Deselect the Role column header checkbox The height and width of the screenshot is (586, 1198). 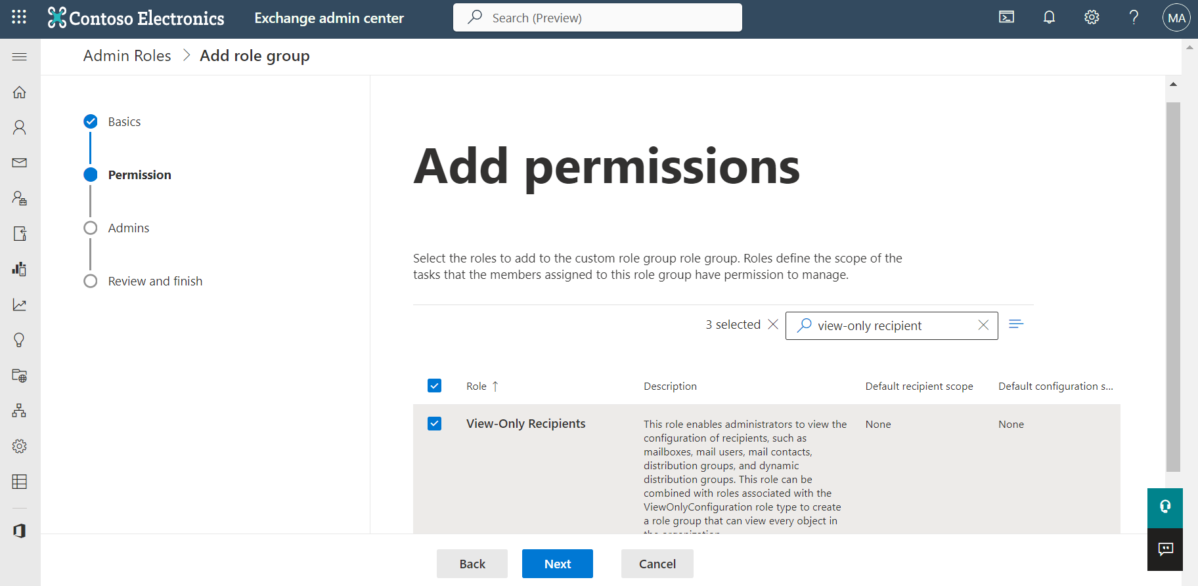[434, 386]
